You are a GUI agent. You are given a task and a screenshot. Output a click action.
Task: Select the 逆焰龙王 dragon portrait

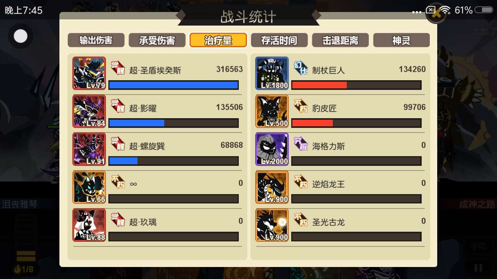[x=272, y=187]
